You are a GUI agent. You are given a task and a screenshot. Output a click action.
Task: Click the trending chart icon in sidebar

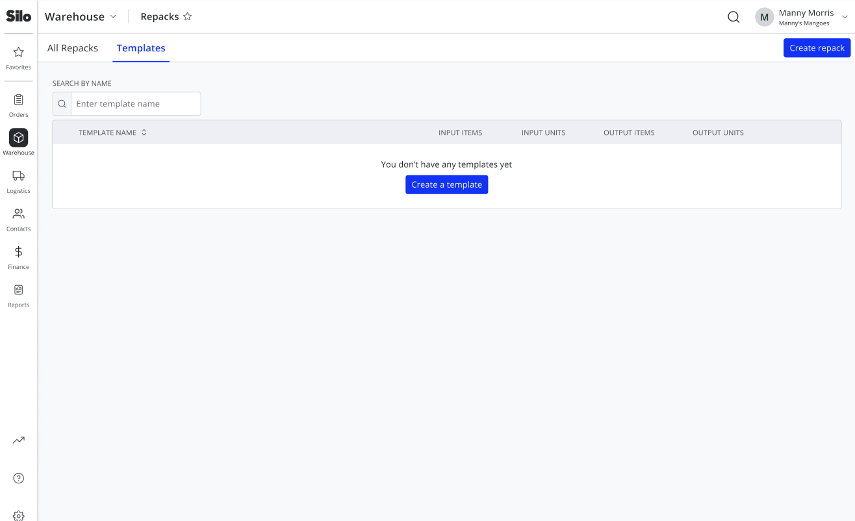pos(18,440)
